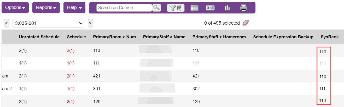Open the field set table icon
344x107 pixels.
tap(194, 8)
